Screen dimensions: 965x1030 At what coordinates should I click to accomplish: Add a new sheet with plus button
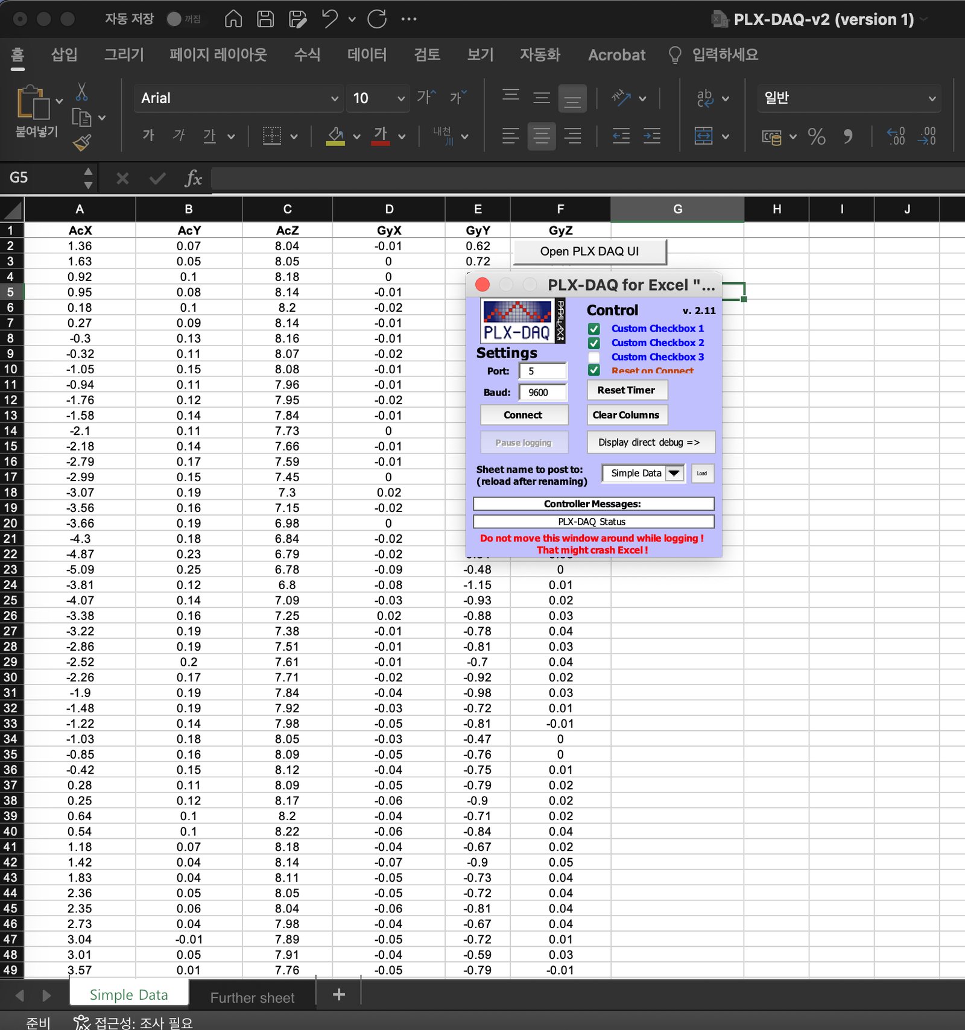tap(339, 994)
